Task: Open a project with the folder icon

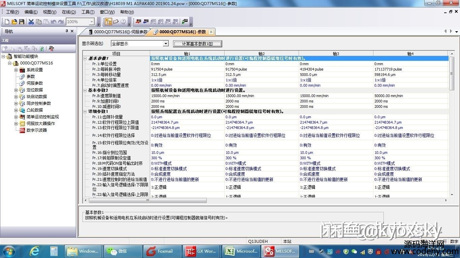Action: pyautogui.click(x=14, y=21)
